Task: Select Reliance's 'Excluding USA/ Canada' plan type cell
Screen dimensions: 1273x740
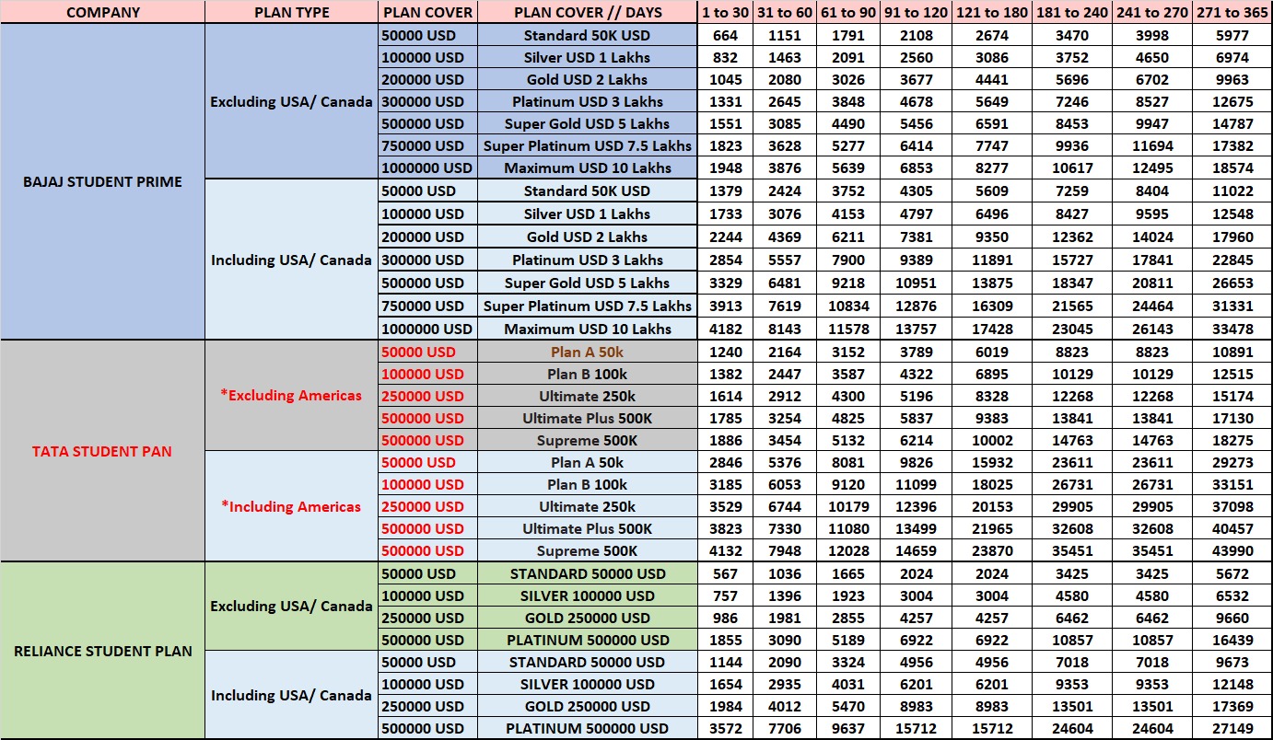Action: [x=291, y=607]
